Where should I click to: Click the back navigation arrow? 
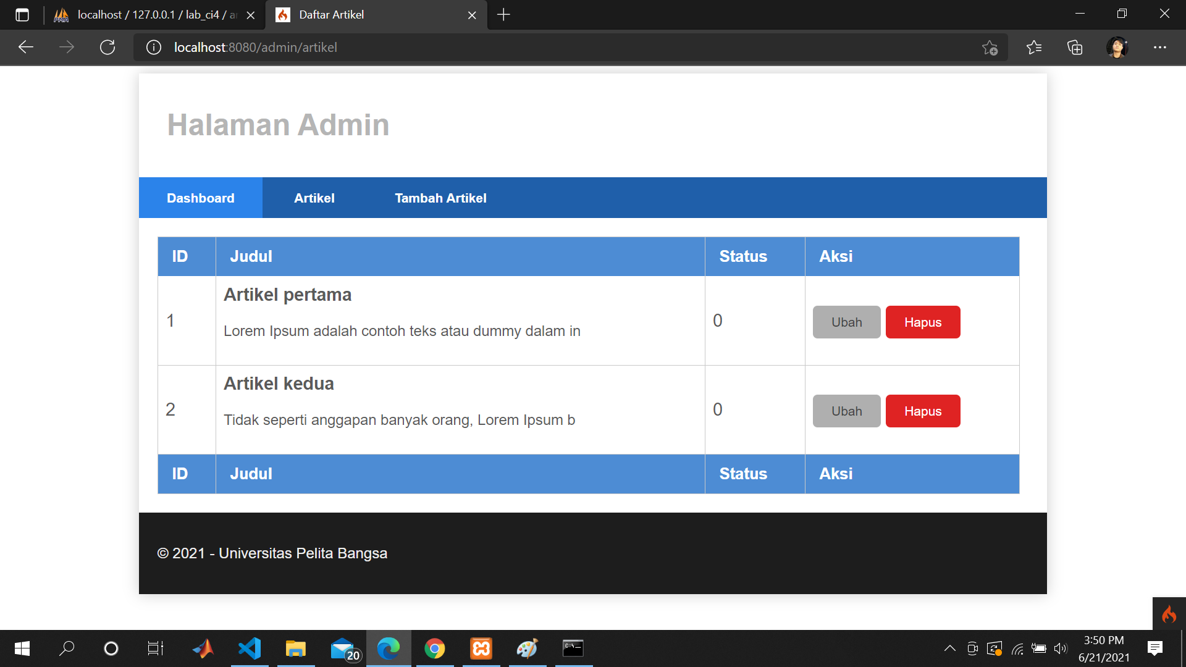coord(25,47)
